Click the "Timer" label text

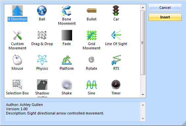click(x=116, y=93)
